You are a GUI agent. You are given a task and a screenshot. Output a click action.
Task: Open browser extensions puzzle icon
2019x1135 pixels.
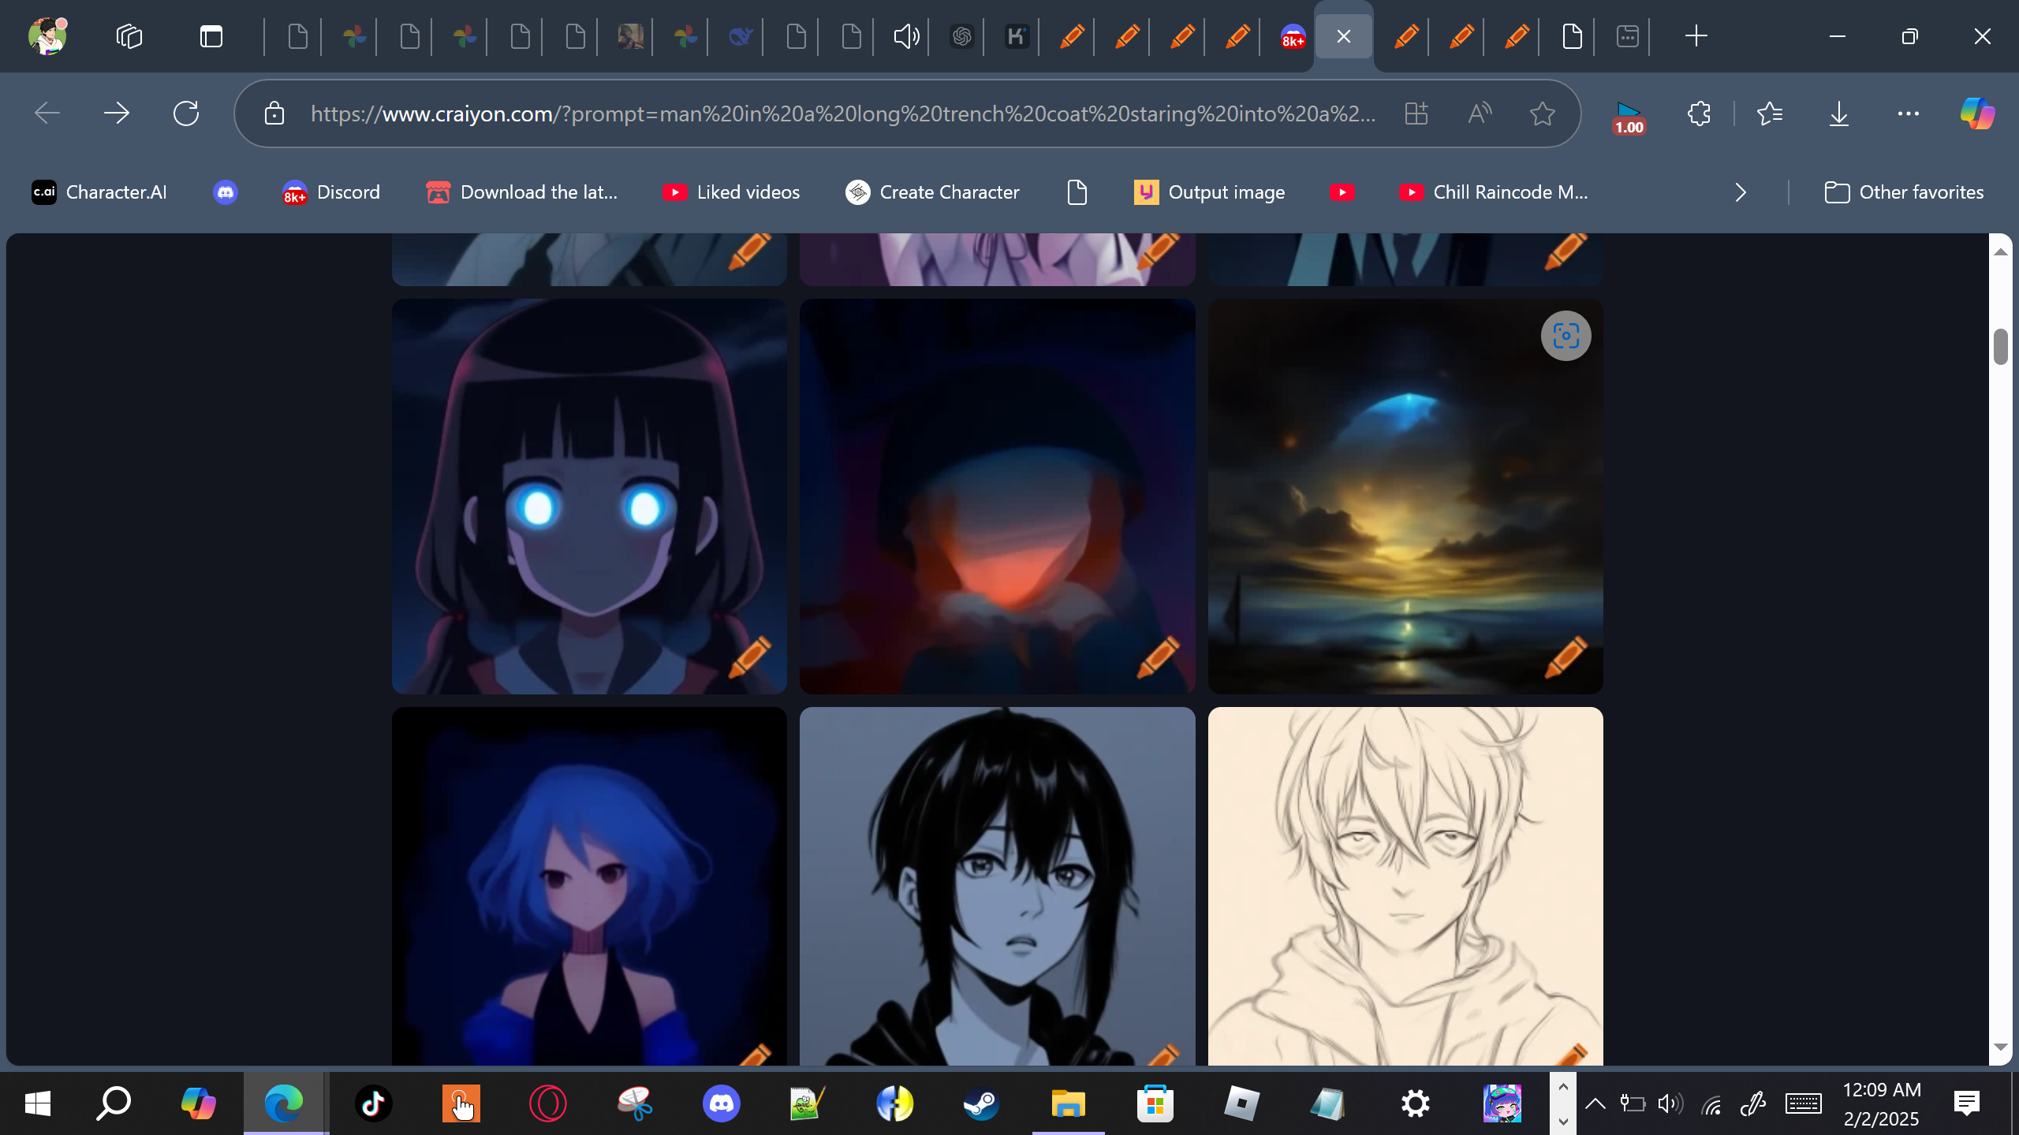click(x=1699, y=113)
